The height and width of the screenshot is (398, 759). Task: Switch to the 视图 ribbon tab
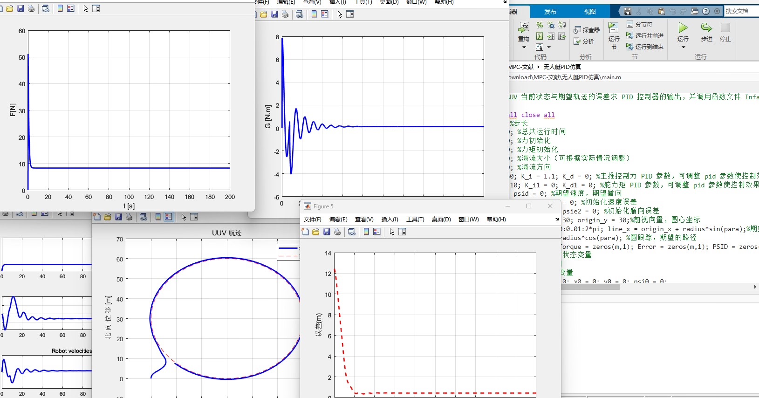(590, 12)
